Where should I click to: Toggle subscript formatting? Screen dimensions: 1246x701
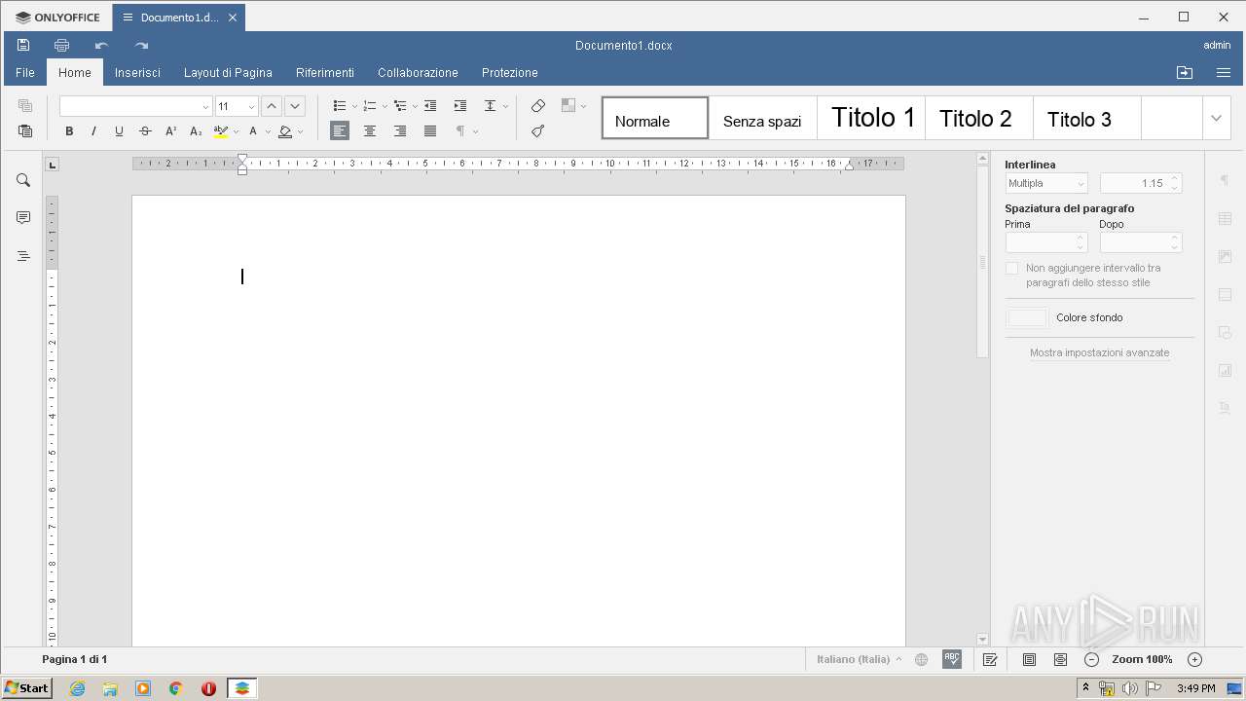point(196,131)
